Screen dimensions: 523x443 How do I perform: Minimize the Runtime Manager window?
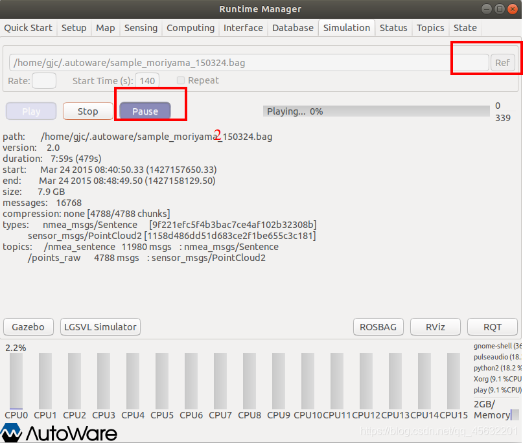click(x=487, y=9)
